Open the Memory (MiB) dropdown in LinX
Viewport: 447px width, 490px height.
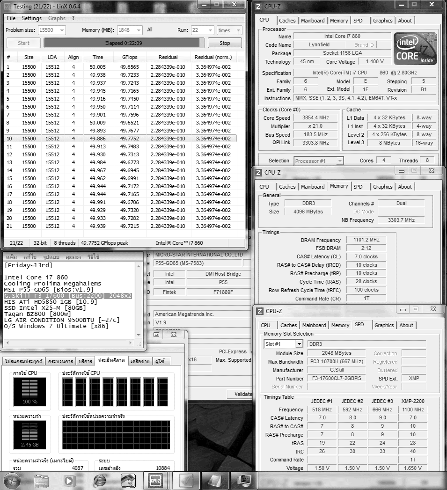(139, 30)
